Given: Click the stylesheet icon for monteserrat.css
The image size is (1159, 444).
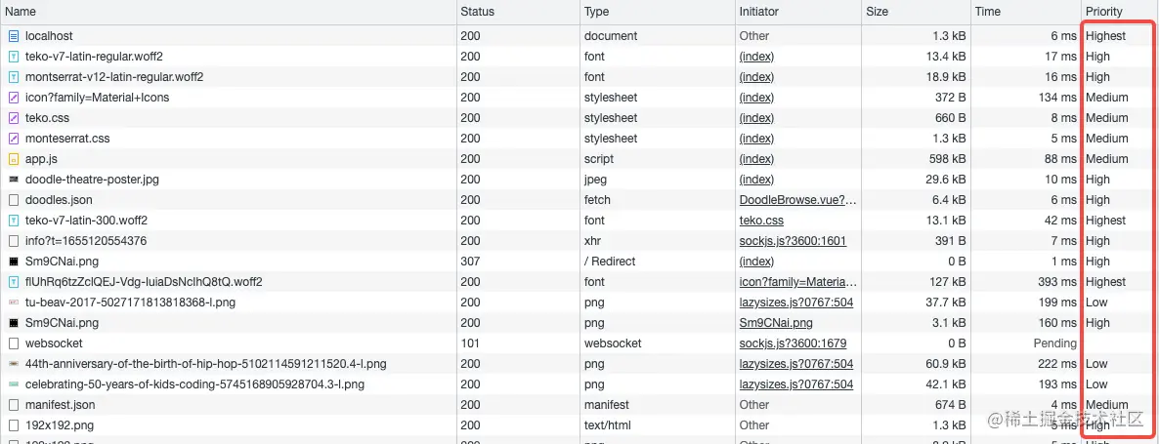Looking at the screenshot, I should point(14,139).
